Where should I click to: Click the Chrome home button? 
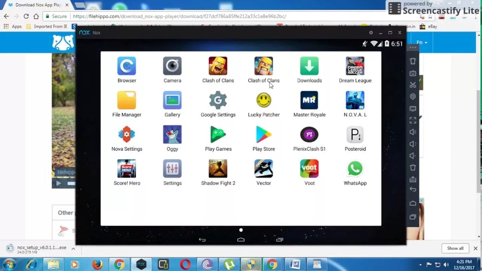pos(36,16)
